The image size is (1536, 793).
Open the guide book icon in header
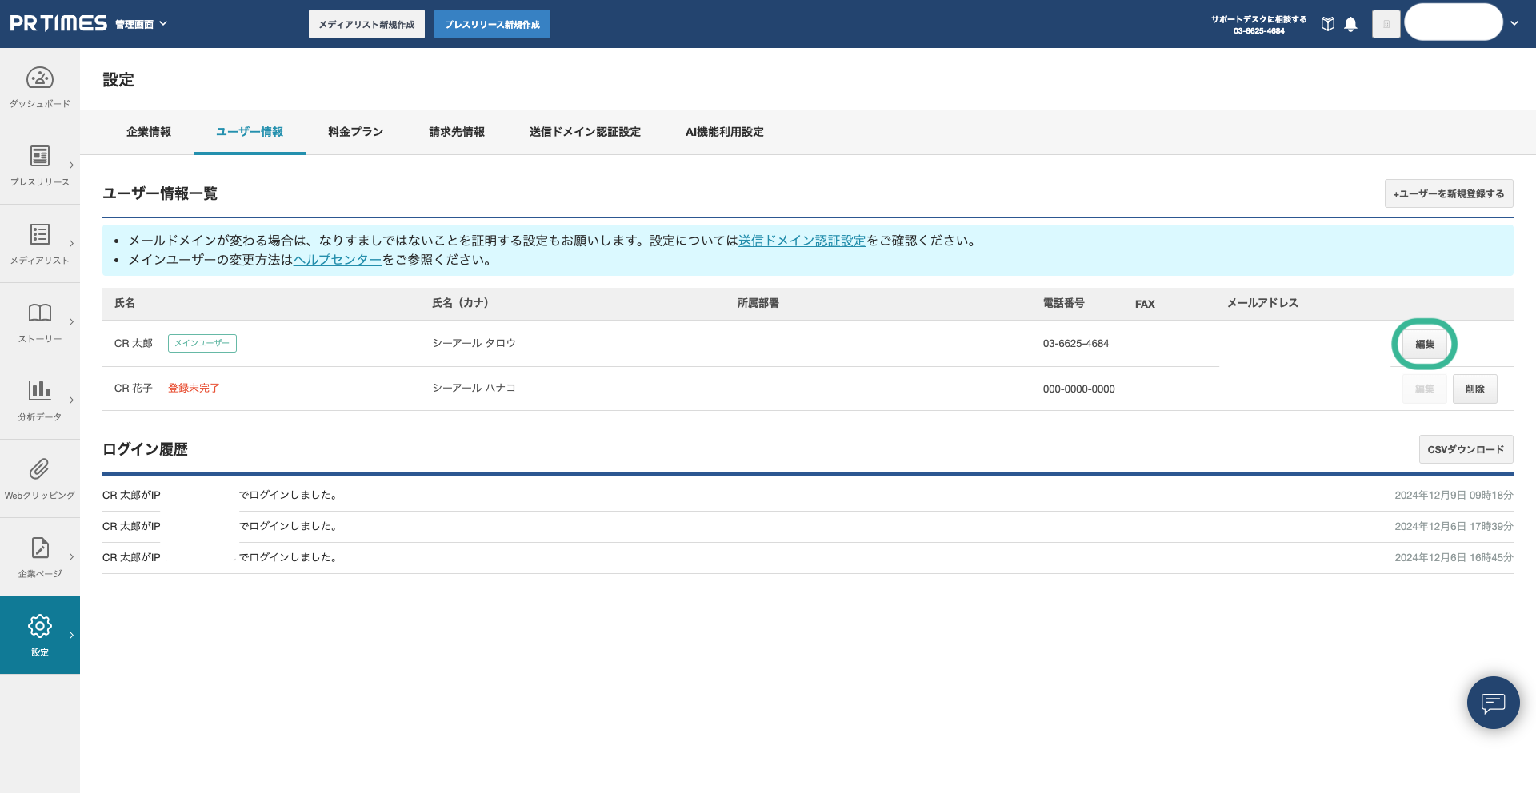pos(1328,24)
